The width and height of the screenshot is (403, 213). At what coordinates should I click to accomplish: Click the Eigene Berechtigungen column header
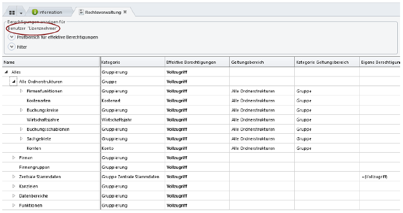pos(380,62)
